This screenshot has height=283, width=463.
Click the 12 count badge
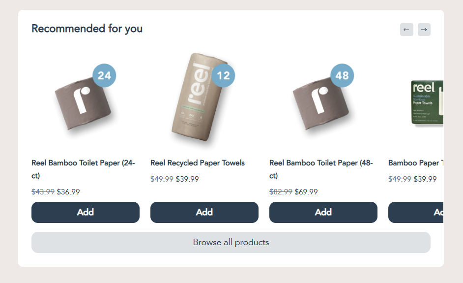(223, 75)
